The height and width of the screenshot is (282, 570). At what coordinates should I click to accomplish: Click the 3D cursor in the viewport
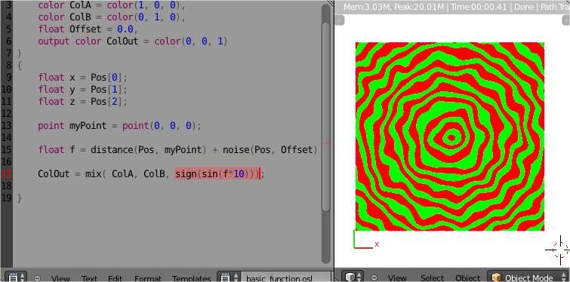tap(560, 250)
